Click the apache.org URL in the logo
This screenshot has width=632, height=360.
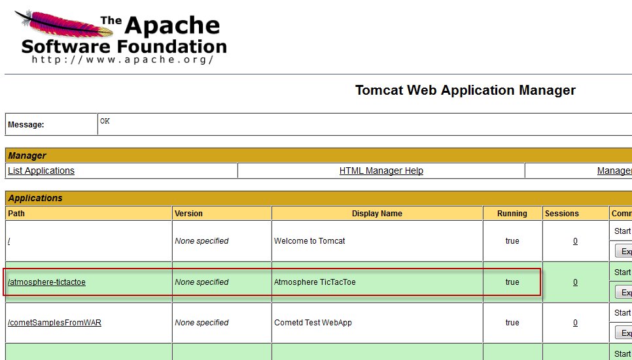click(x=123, y=59)
